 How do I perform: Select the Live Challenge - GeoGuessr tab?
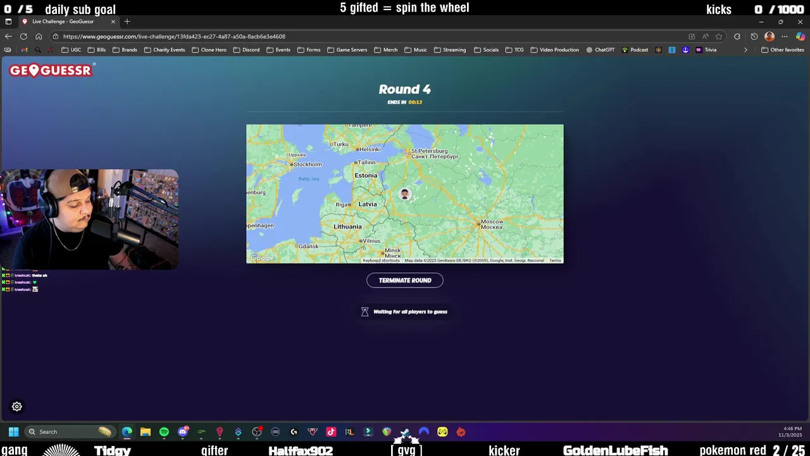click(68, 22)
